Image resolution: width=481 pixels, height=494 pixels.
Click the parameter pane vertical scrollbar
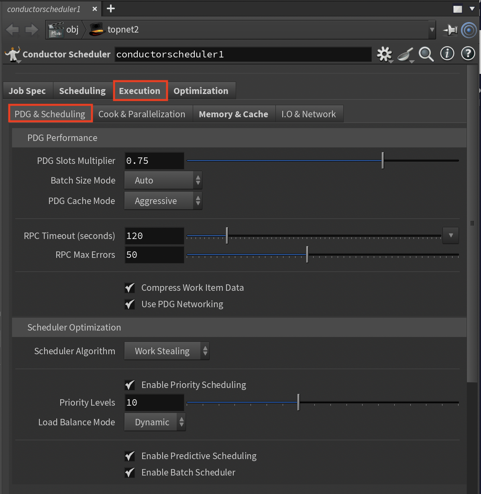click(472, 223)
